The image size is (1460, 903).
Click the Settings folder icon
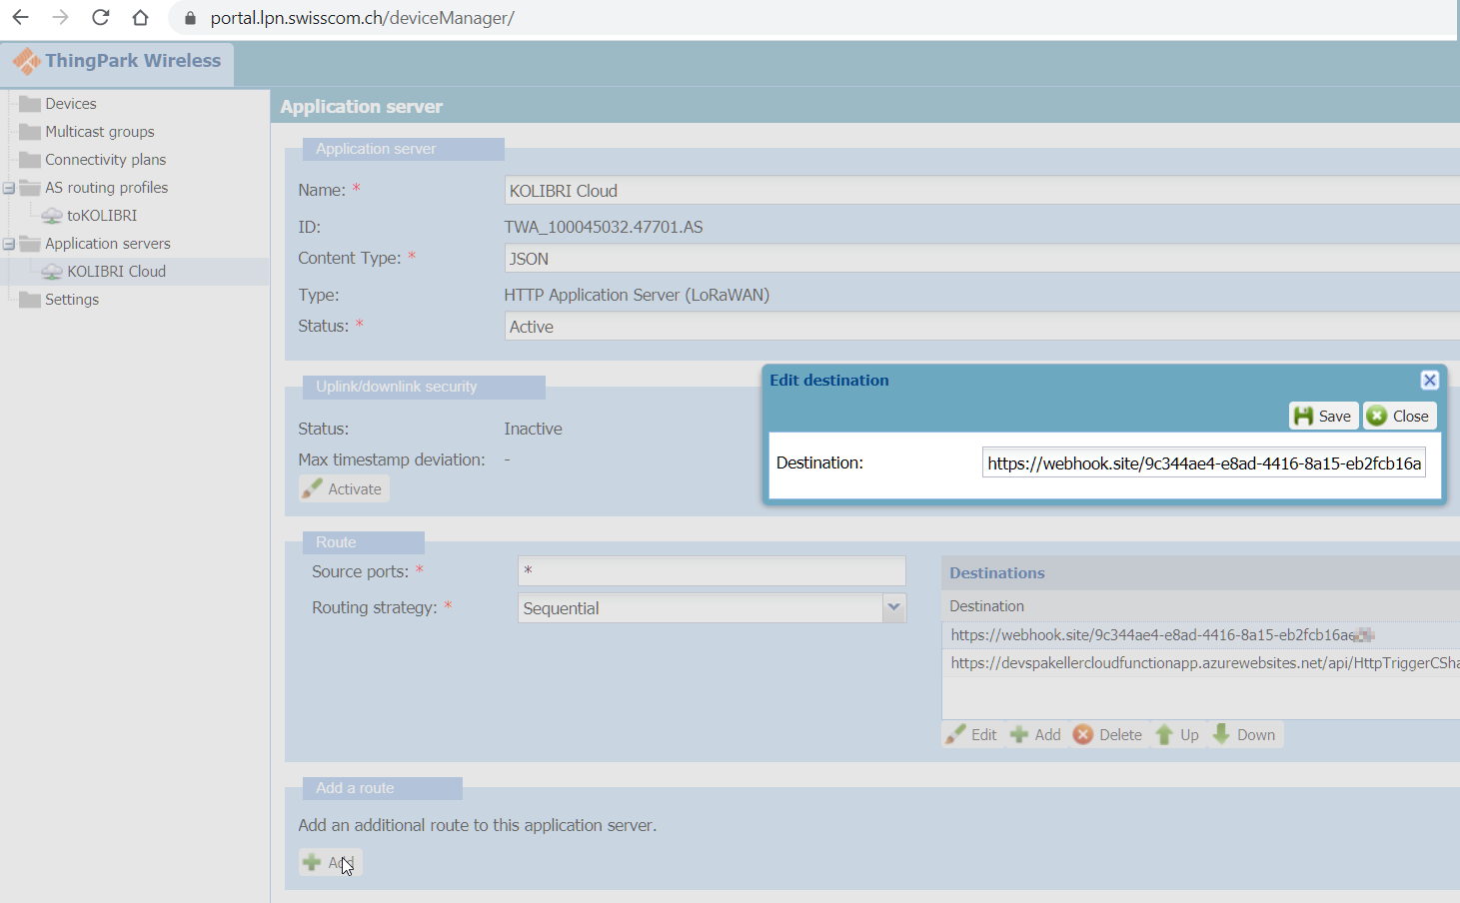[30, 300]
